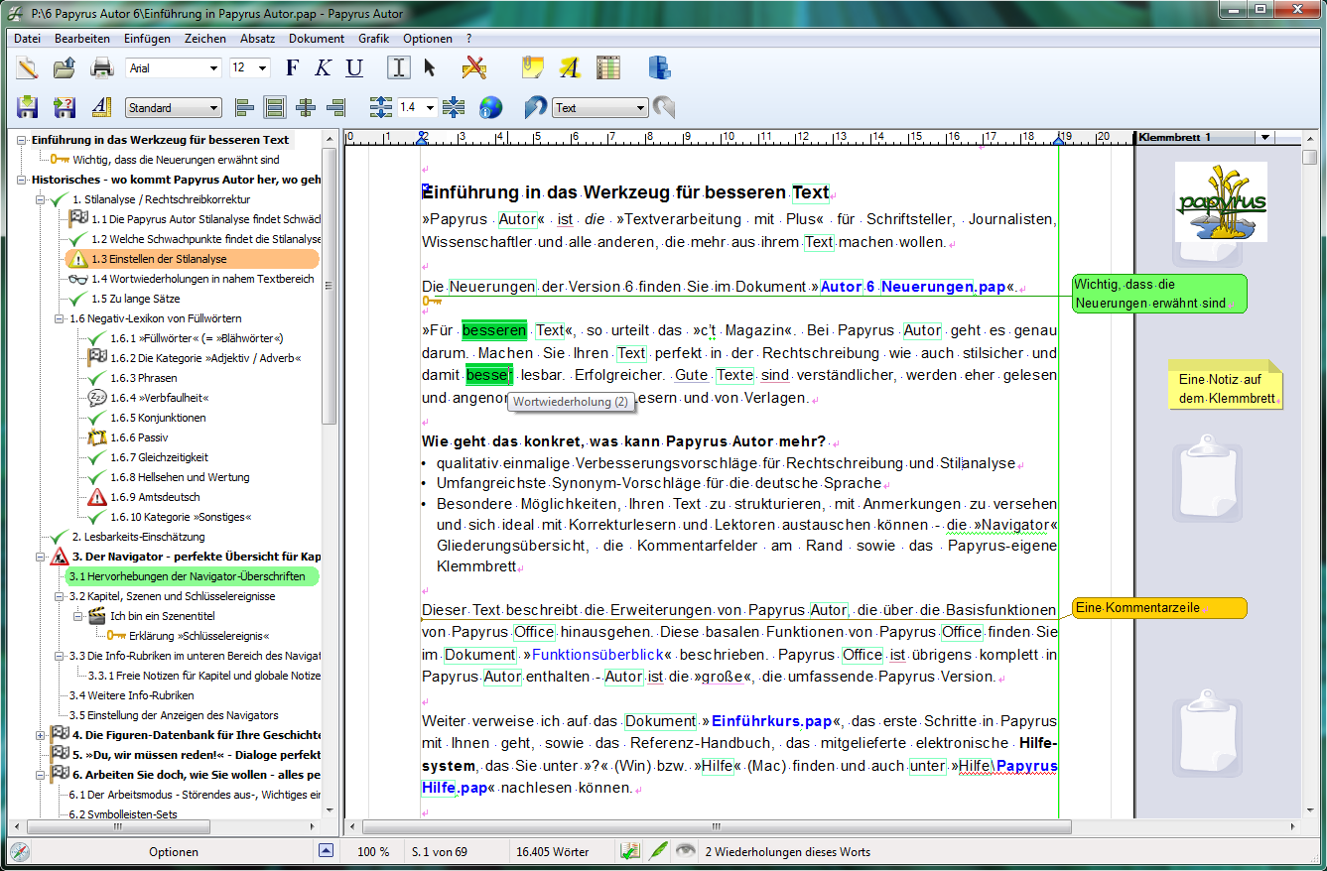Open the drawing tools icon with crossed pencils

tap(474, 67)
